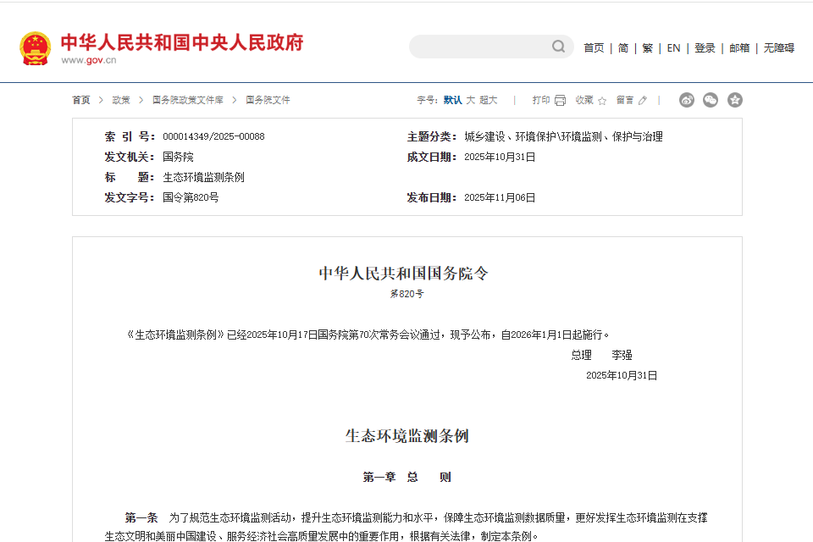Click the favorite star (收藏) icon
This screenshot has width=813, height=542.
coord(601,99)
